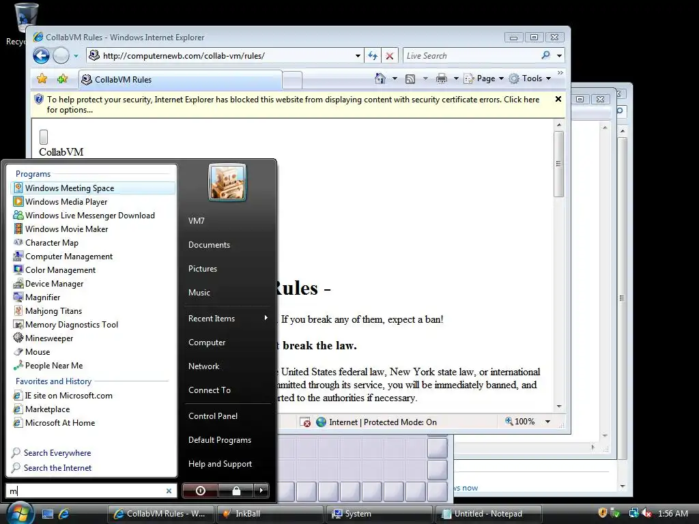Click the Device Manager icon

pos(18,283)
